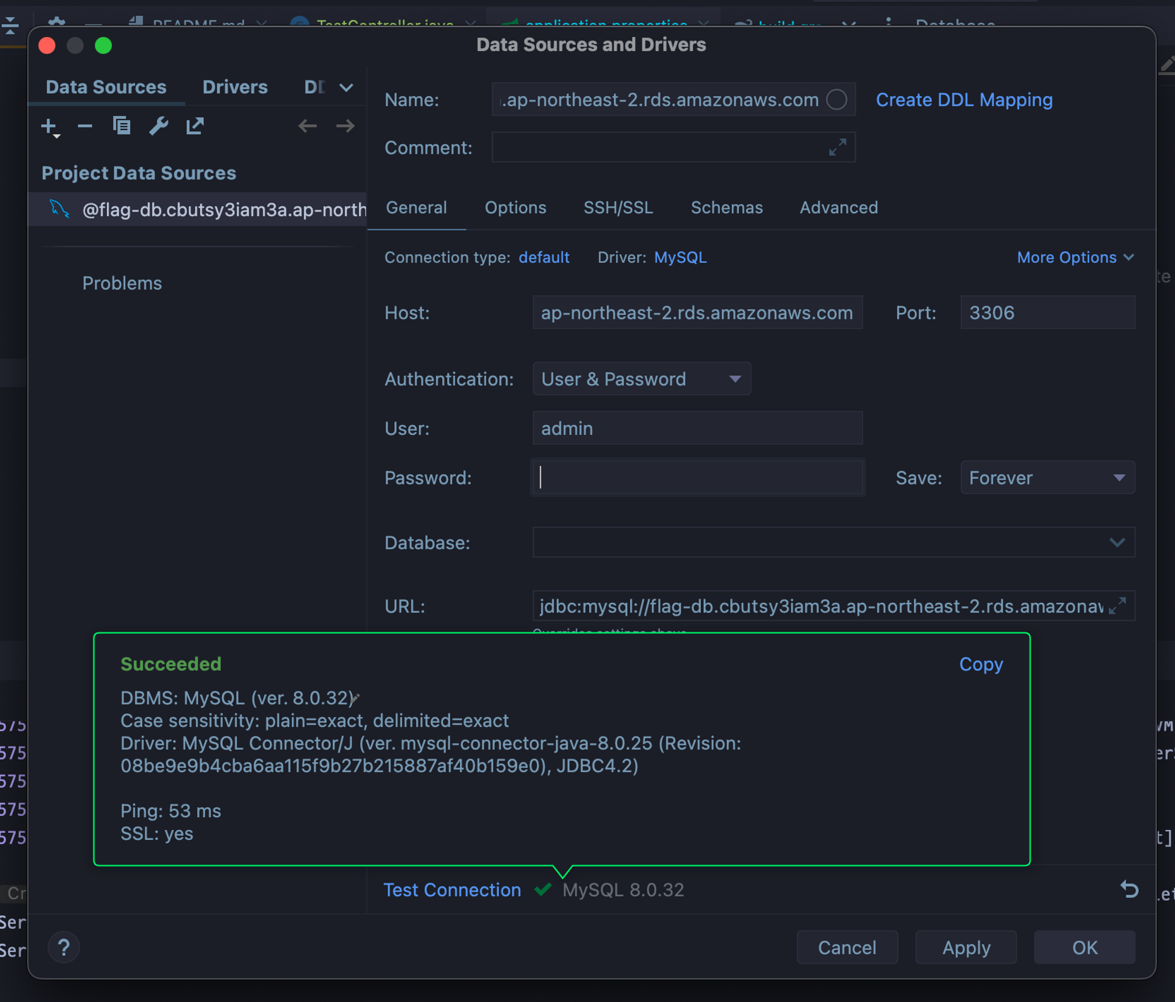Open the Schemas tab
The image size is (1175, 1002).
pyautogui.click(x=726, y=208)
